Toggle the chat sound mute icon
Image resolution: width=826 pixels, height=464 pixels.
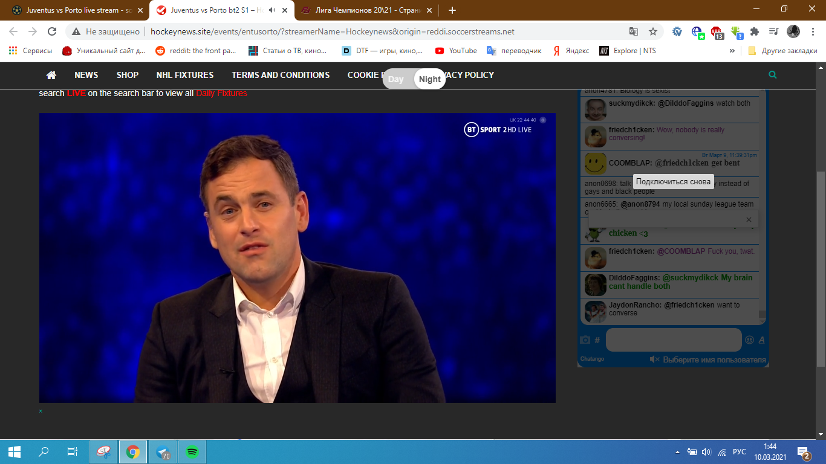654,359
